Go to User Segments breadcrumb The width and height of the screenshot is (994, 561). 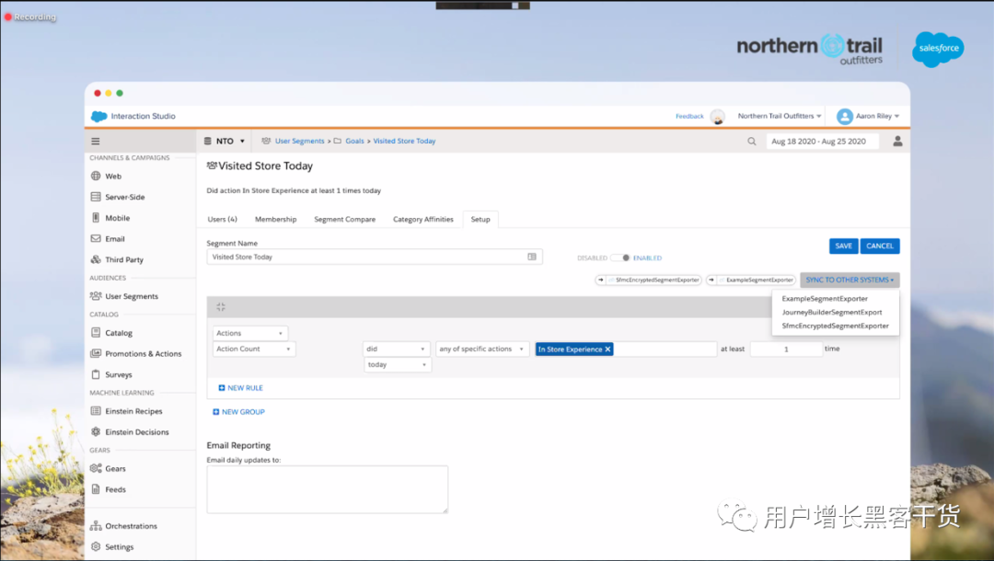(299, 142)
